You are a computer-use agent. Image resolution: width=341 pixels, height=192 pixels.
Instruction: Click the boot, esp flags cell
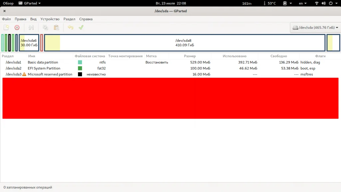point(308,68)
